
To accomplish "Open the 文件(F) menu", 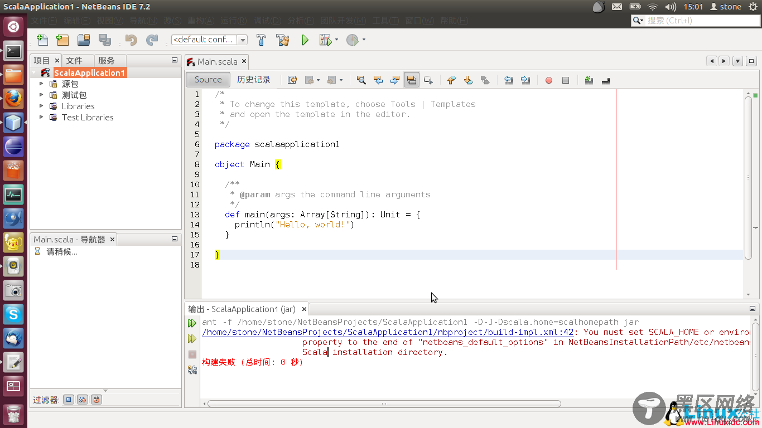I will [x=44, y=21].
